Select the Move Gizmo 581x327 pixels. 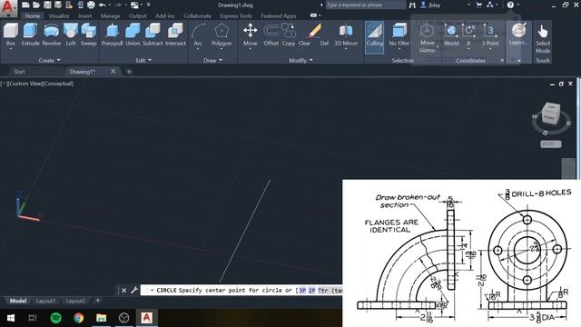tap(428, 38)
